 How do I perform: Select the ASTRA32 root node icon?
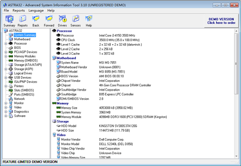(x=6, y=31)
